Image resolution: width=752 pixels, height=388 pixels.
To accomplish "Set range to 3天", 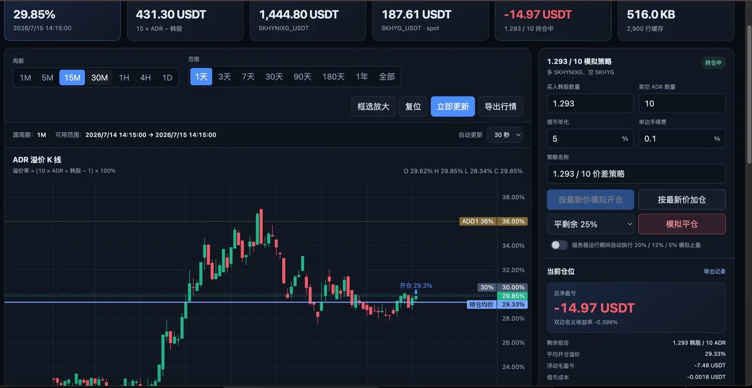I will pos(224,76).
